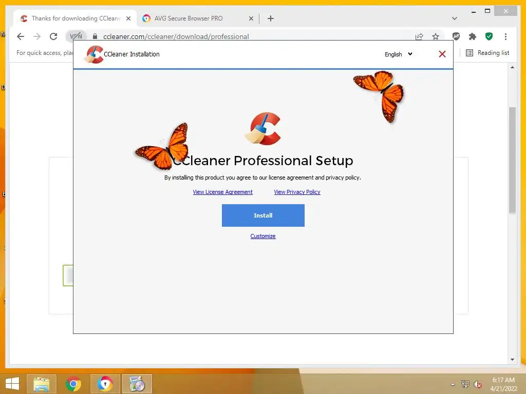This screenshot has height=394, width=526.
Task: Click the blue Install button
Action: coord(263,215)
